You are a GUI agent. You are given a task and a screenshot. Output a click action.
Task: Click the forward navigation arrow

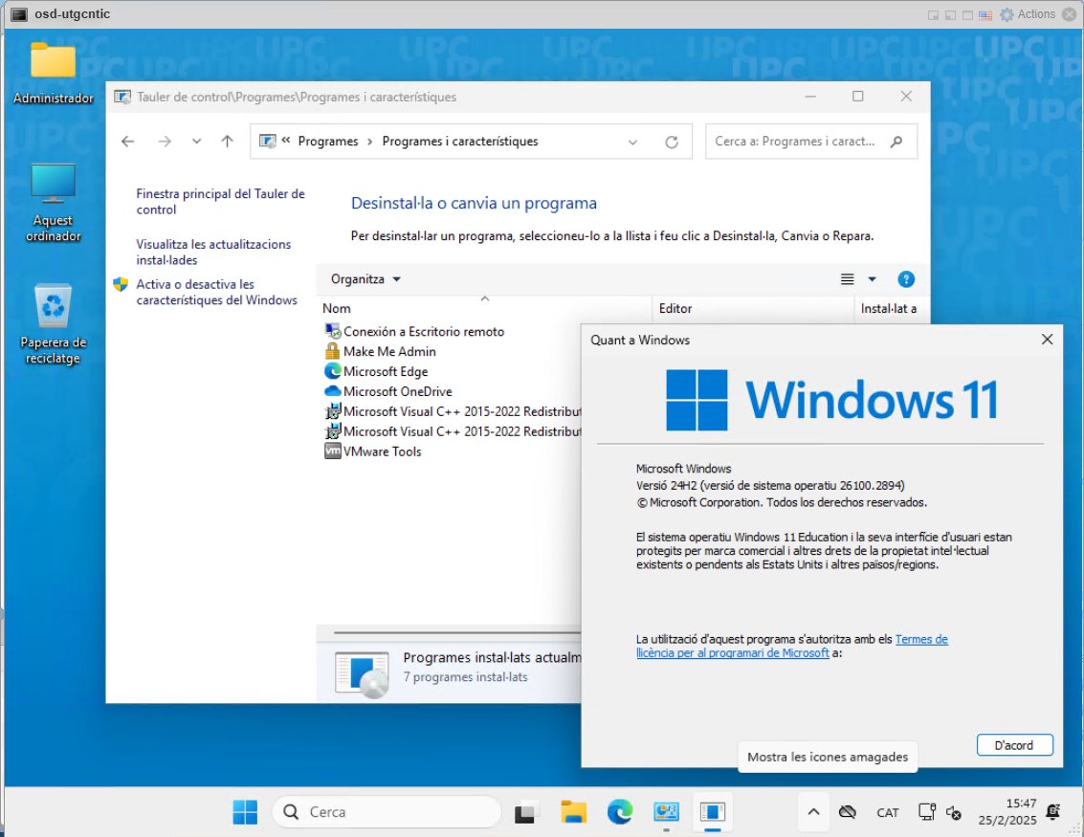click(x=164, y=142)
